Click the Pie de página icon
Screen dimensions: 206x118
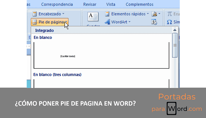point(34,22)
